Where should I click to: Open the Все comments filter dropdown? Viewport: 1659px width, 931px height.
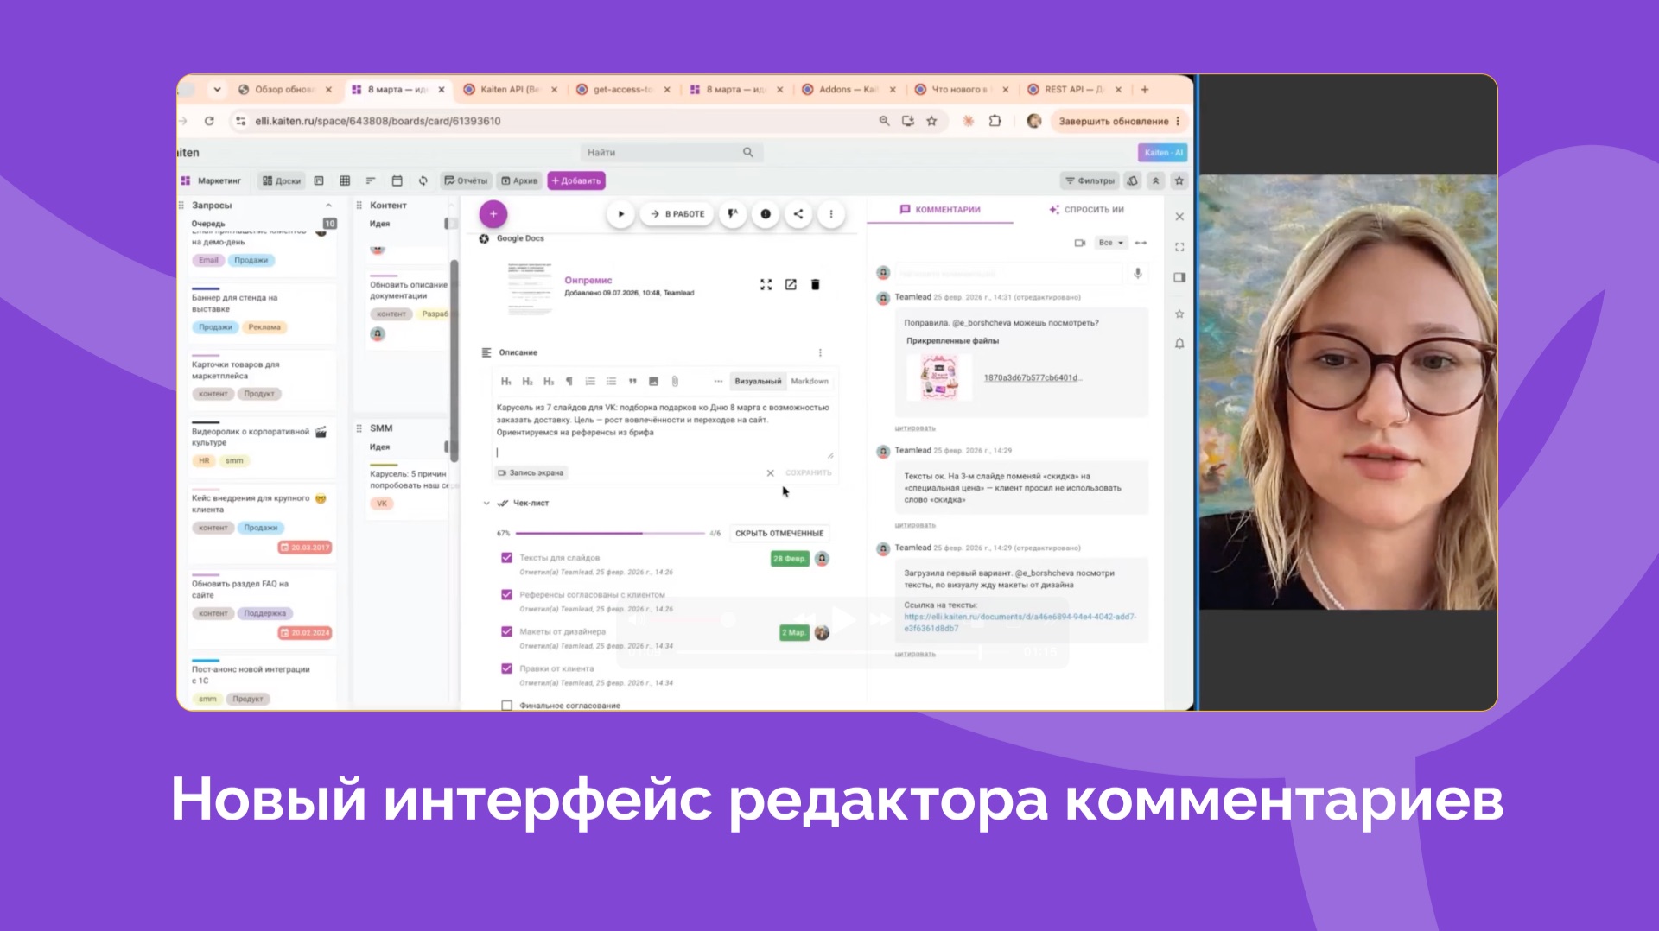[x=1110, y=243]
